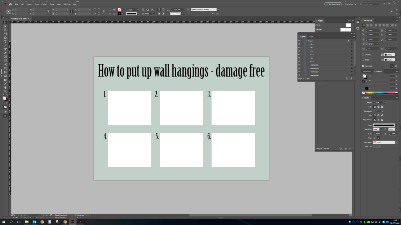
Task: Enable the Shading checkbox in Paragraph panel
Action: point(363,55)
